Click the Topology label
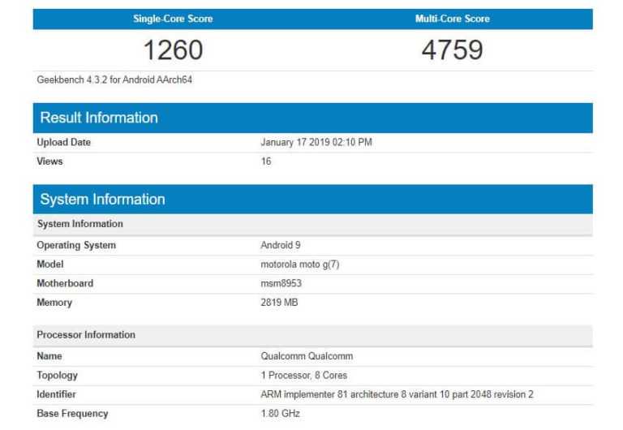This screenshot has width=623, height=430. click(58, 376)
